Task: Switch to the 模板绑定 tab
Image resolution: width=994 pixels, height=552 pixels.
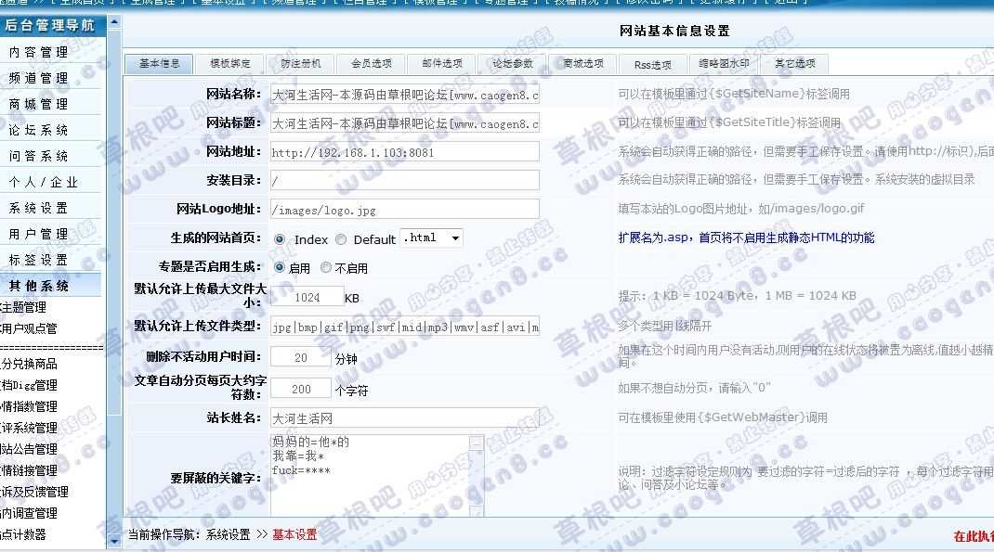Action: pyautogui.click(x=228, y=64)
